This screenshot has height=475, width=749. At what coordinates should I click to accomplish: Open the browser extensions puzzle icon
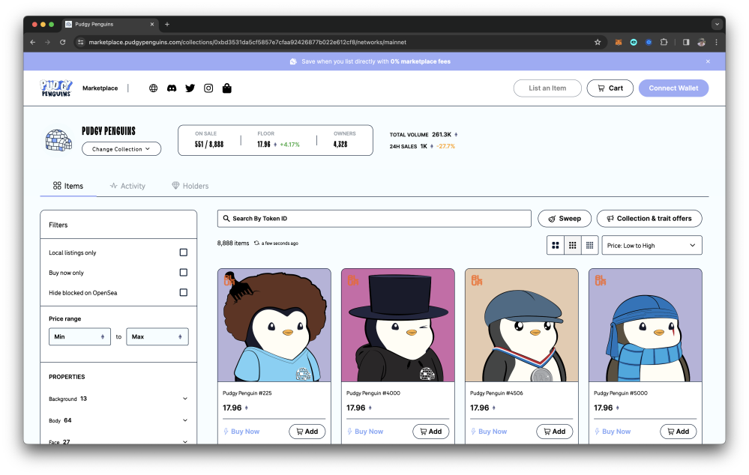coord(664,42)
